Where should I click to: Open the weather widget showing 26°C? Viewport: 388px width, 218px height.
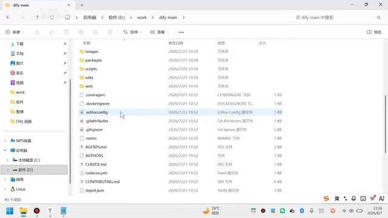pos(212,211)
